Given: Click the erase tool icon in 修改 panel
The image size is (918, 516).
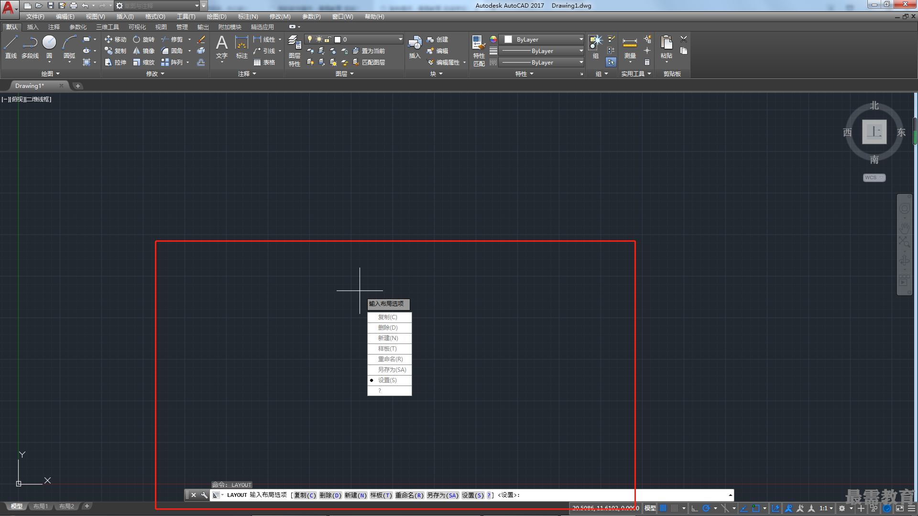Looking at the screenshot, I should [x=201, y=39].
